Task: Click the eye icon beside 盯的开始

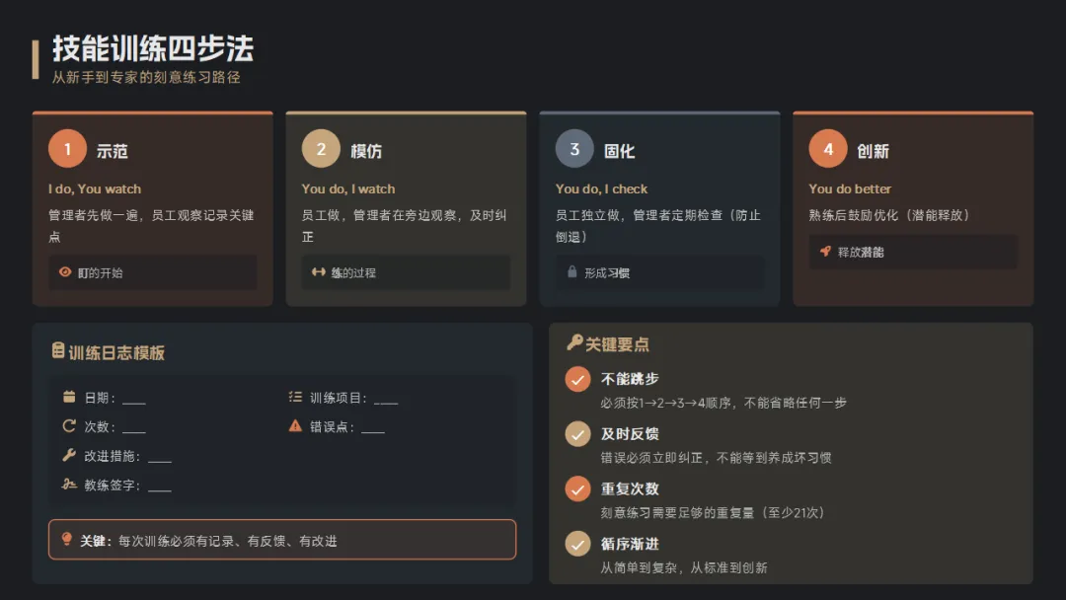Action: (65, 271)
